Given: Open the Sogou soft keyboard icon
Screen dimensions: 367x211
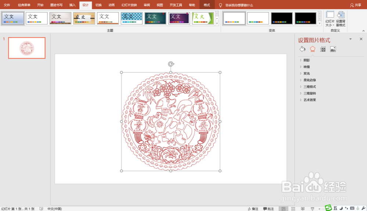Looking at the screenshot, I should pyautogui.click(x=352, y=208).
